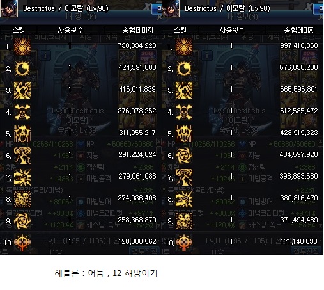This screenshot has width=324, height=290.
Task: Click damage value 997,416,068 in right panel
Action: 299,45
